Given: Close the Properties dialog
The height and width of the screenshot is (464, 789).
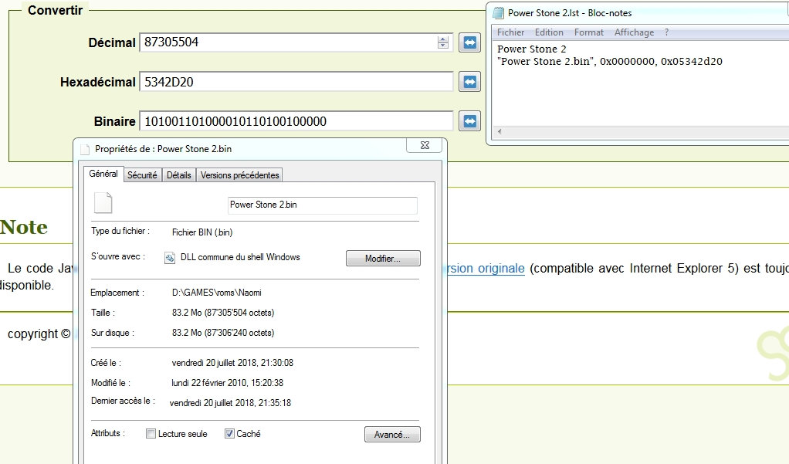Looking at the screenshot, I should coord(425,145).
